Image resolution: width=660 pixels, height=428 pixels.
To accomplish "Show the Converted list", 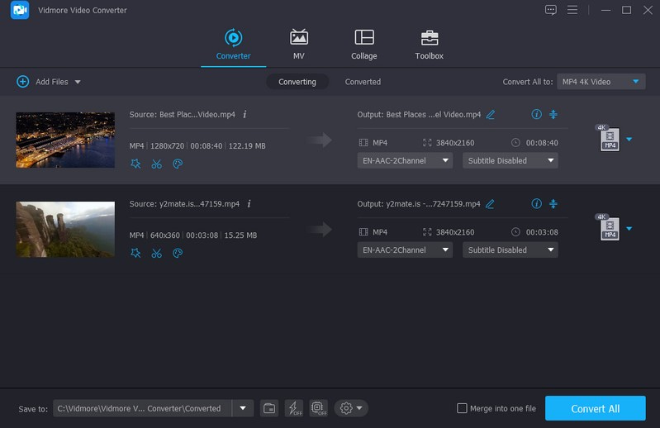I will (363, 82).
